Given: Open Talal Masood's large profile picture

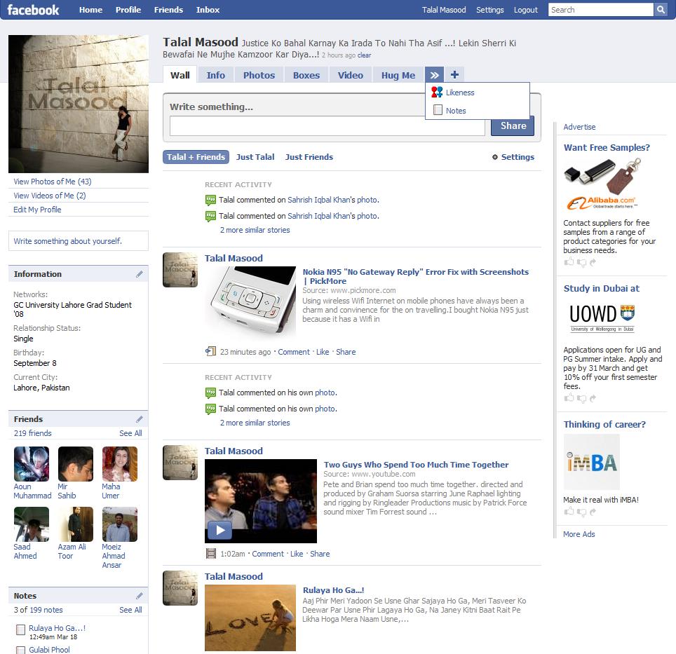Looking at the screenshot, I should [x=79, y=104].
